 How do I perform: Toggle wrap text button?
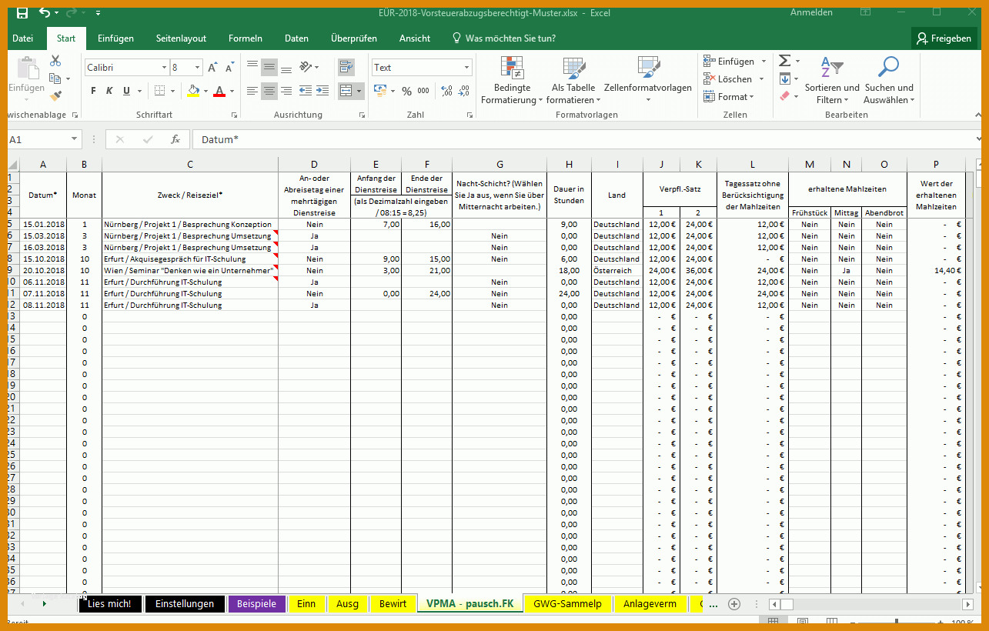coord(346,68)
